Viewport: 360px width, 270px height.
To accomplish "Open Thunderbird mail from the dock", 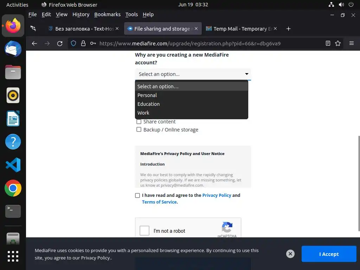I will pos(13,49).
